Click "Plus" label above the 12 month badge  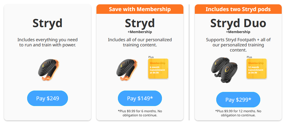[249, 57]
